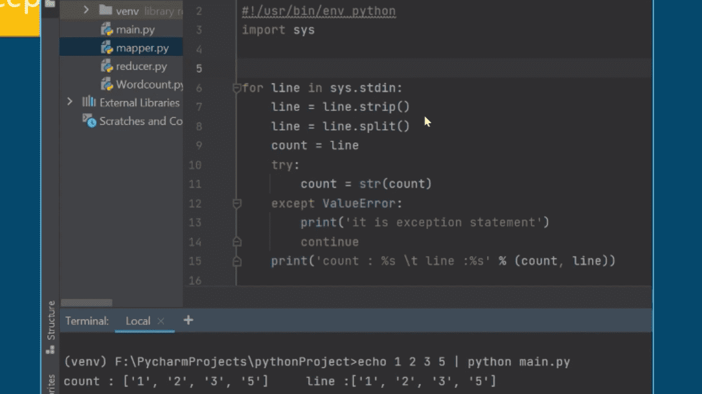
Task: Select mapper.py in the project tree
Action: click(142, 48)
